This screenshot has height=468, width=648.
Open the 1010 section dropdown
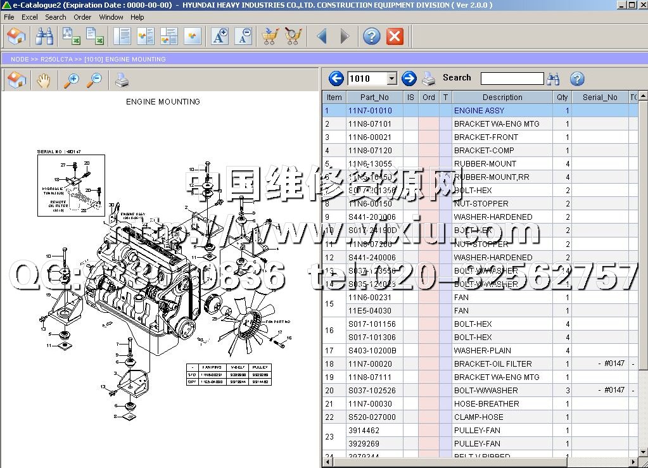point(391,79)
